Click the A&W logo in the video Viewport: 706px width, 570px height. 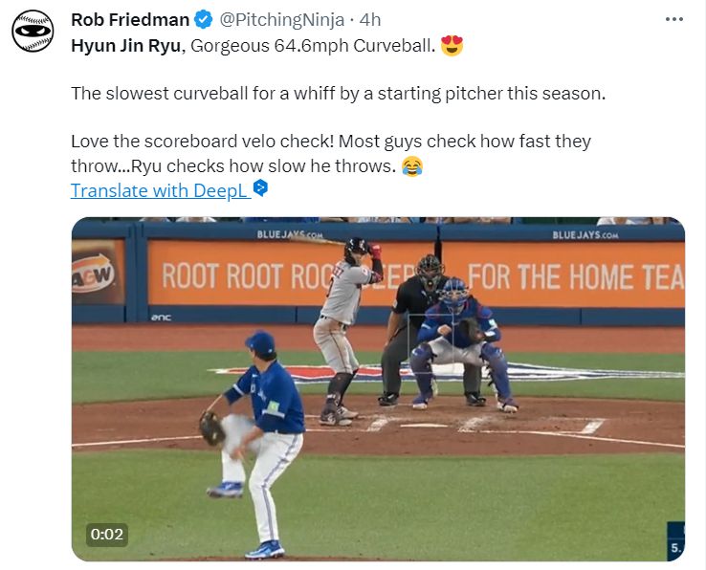pyautogui.click(x=97, y=274)
